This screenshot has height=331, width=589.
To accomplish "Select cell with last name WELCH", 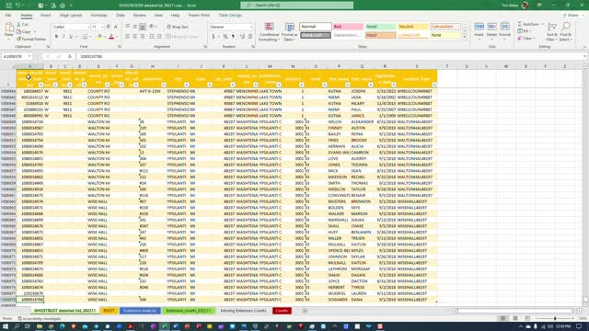I will tap(339, 122).
